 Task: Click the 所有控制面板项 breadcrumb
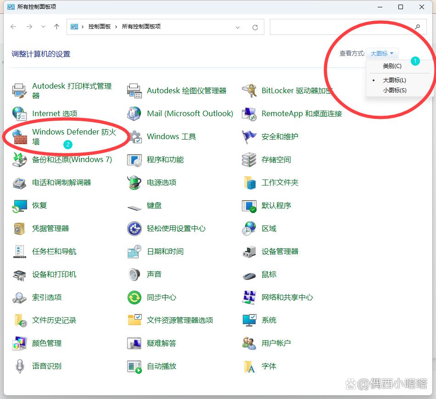pos(141,27)
